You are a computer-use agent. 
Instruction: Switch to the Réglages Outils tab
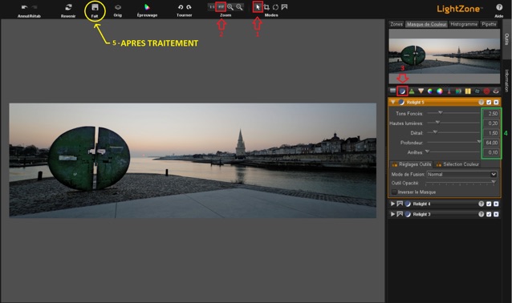(x=412, y=164)
